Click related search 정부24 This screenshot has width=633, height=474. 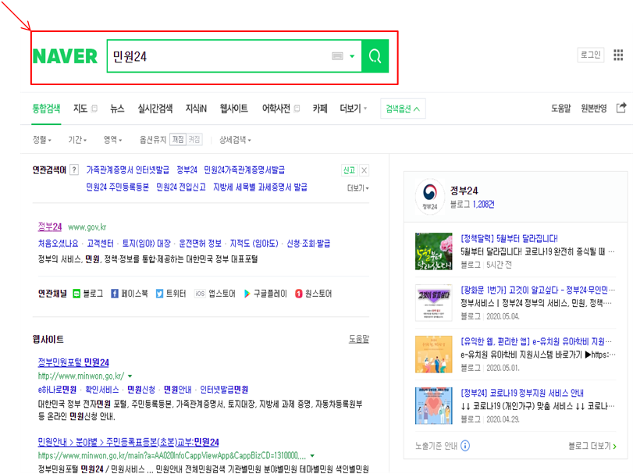[x=187, y=170]
